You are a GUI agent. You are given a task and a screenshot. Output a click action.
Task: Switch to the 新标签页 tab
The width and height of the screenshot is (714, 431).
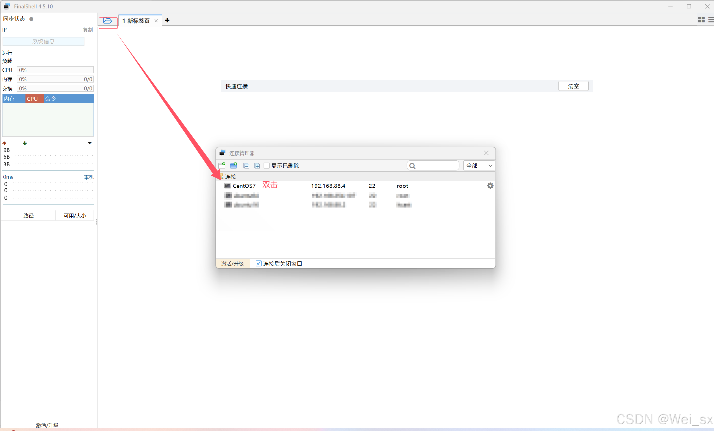[x=136, y=21]
